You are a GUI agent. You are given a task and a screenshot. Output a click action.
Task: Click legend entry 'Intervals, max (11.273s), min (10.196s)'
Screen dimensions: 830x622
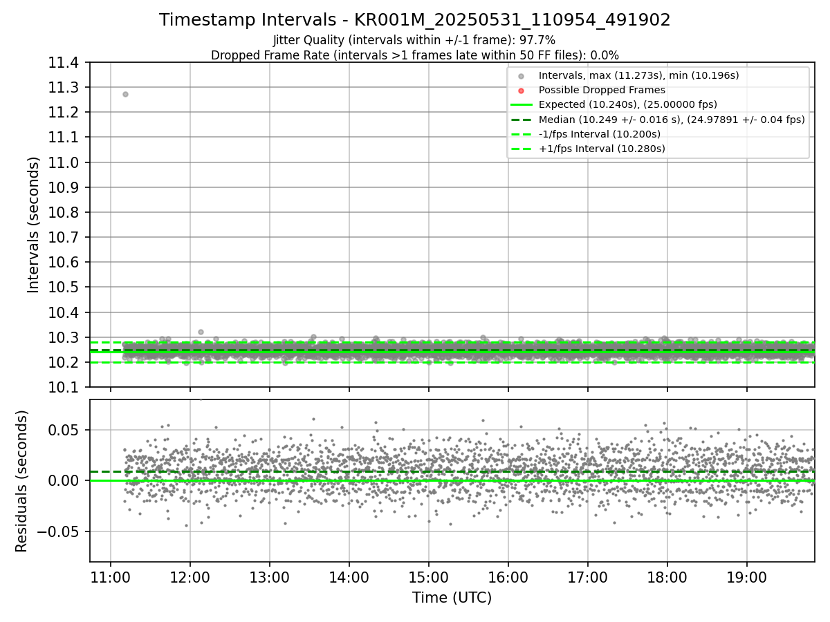639,75
